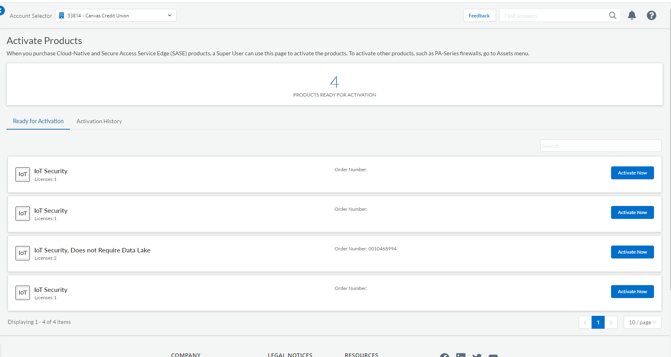The image size is (671, 357).
Task: Focus the Find answers search field
Action: coord(553,16)
